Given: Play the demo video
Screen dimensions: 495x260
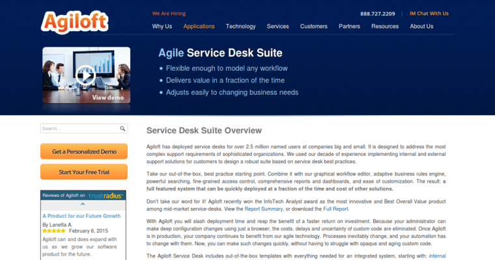Looking at the screenshot, I should coord(86,75).
